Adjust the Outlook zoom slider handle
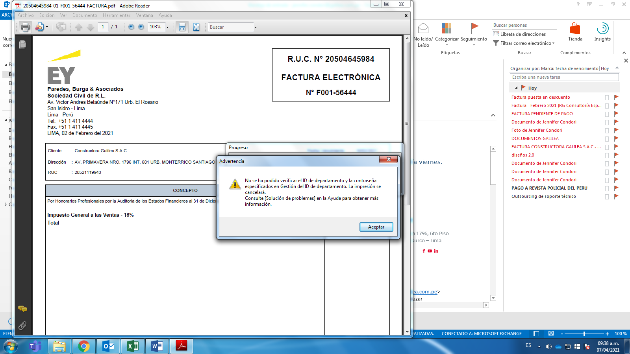 584,334
